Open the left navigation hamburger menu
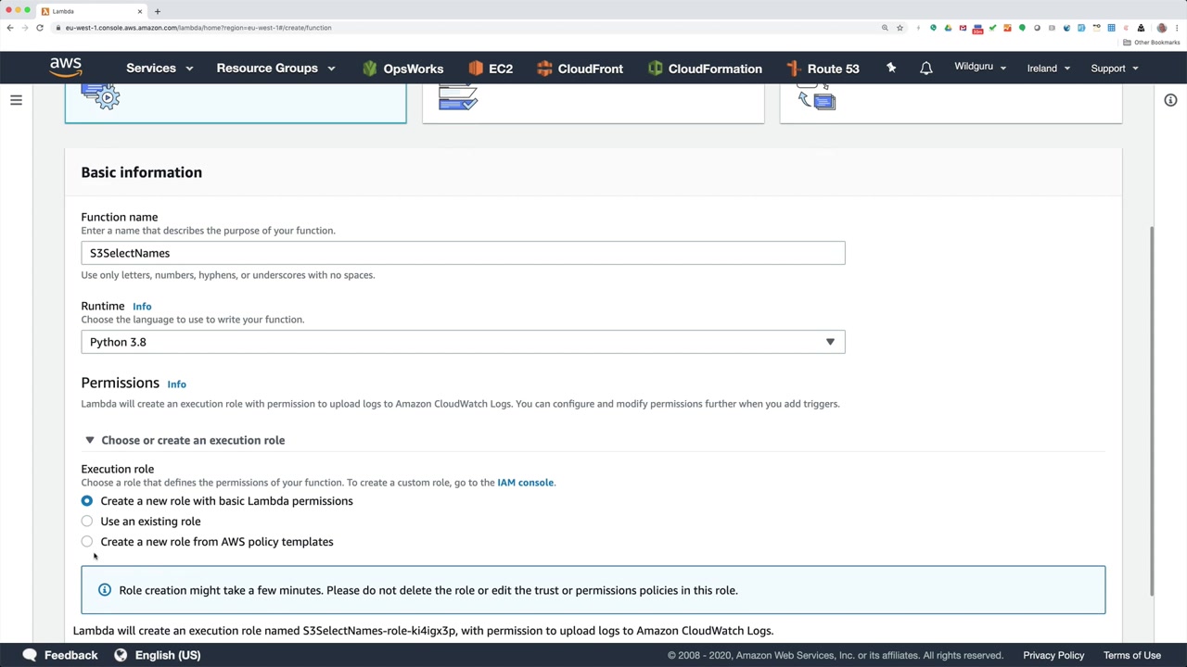The height and width of the screenshot is (667, 1187). pos(16,100)
